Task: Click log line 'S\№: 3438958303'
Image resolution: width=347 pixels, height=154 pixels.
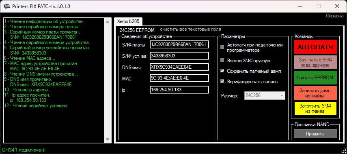Action: [x=28, y=53]
